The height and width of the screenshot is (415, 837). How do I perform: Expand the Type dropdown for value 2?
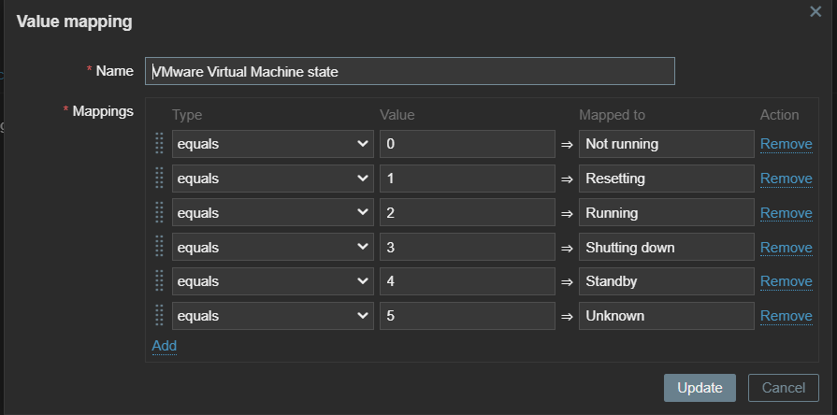click(x=272, y=213)
